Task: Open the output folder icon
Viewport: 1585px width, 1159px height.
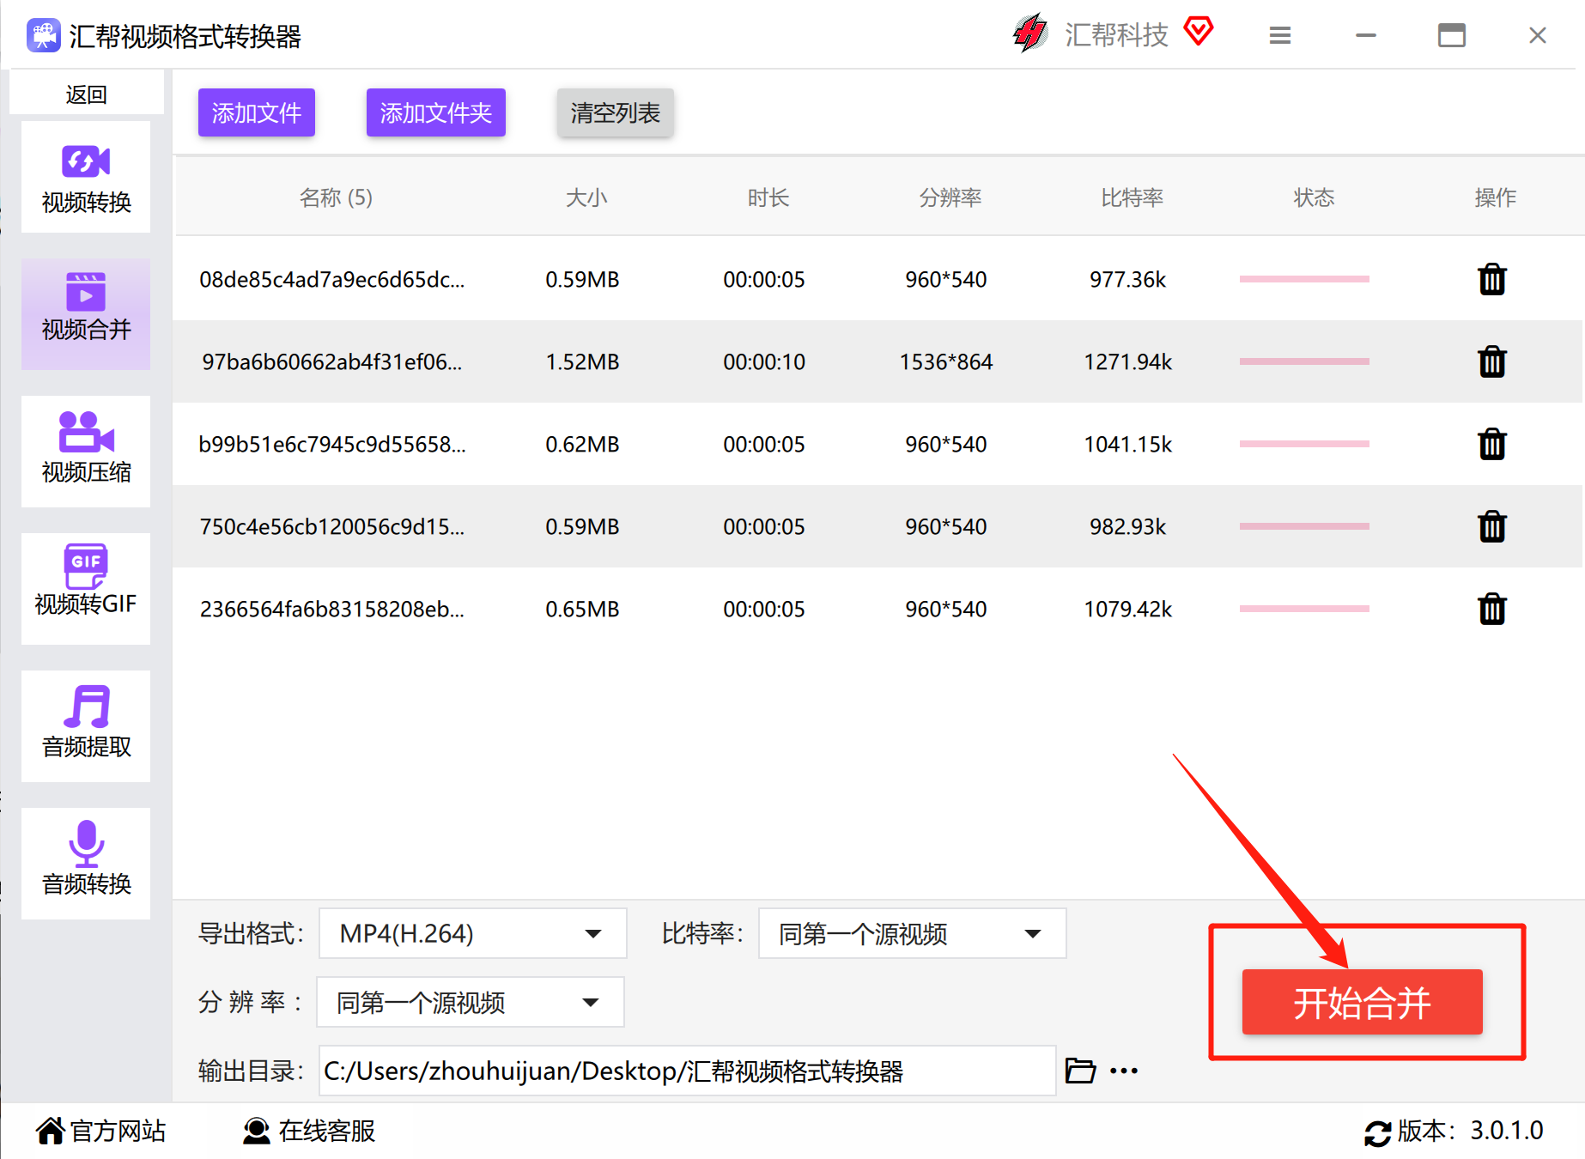Action: tap(1080, 1071)
